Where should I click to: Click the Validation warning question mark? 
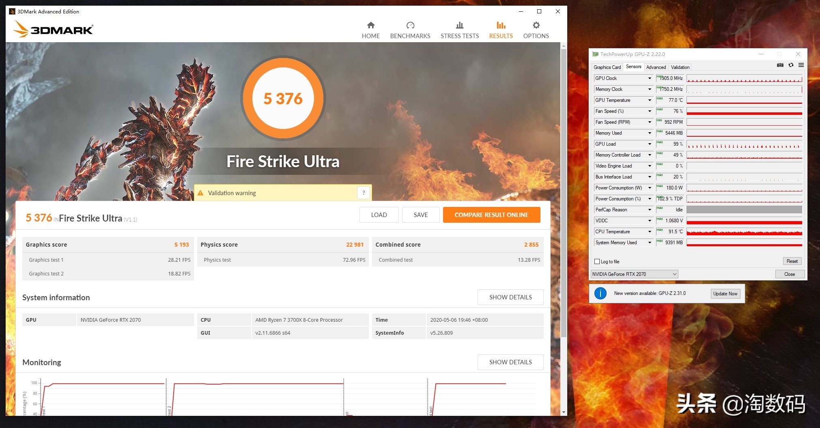[363, 193]
